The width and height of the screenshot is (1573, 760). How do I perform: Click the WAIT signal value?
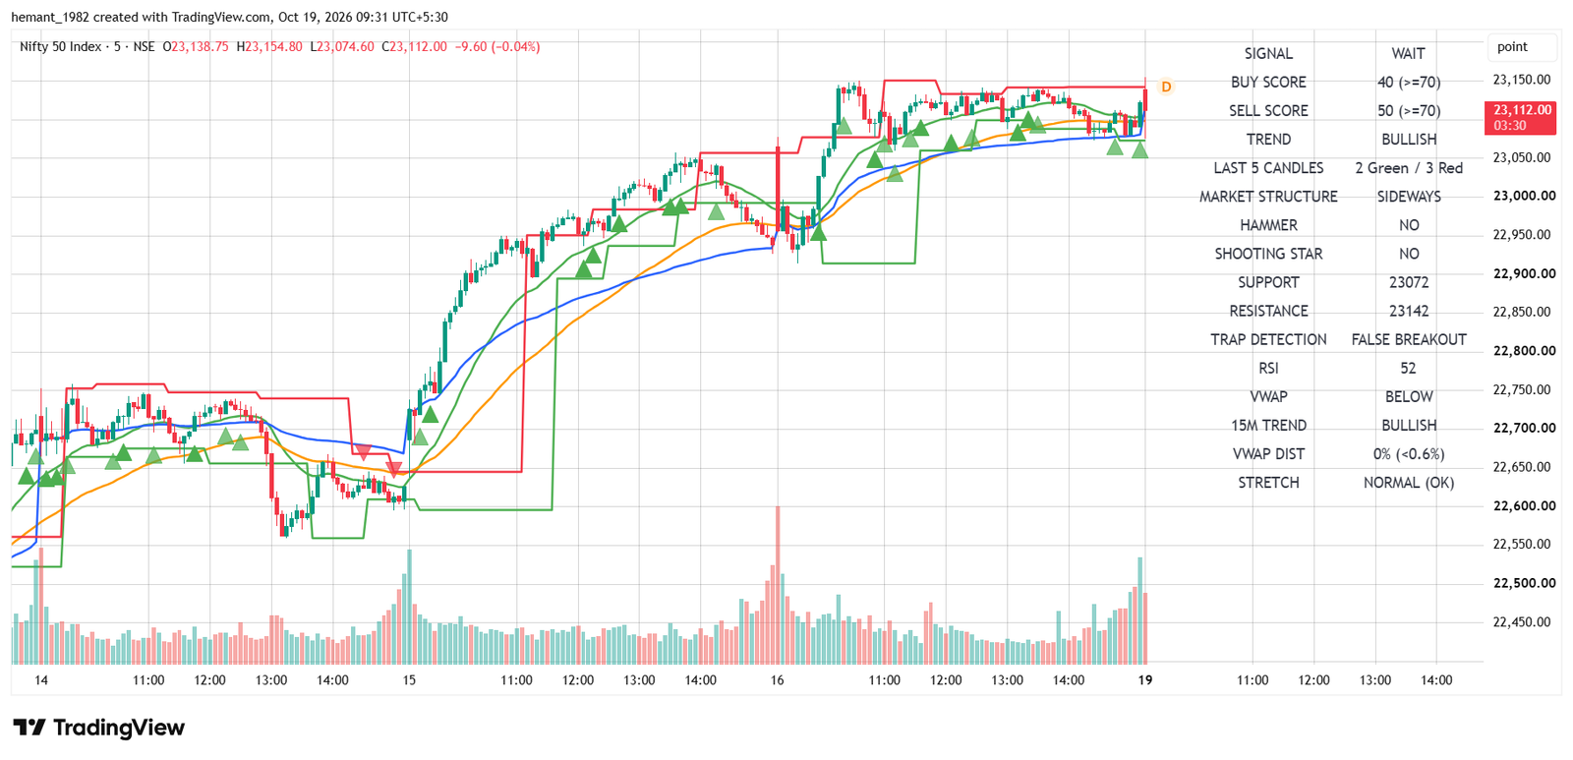[1408, 53]
